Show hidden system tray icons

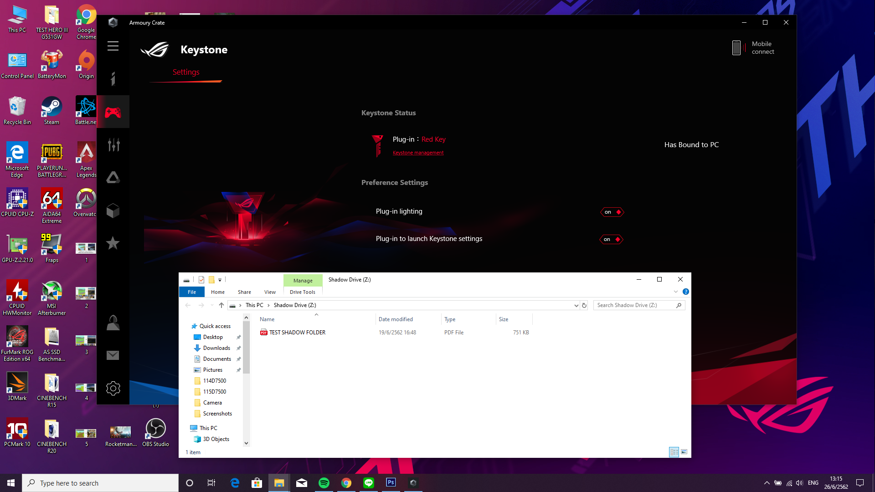767,483
